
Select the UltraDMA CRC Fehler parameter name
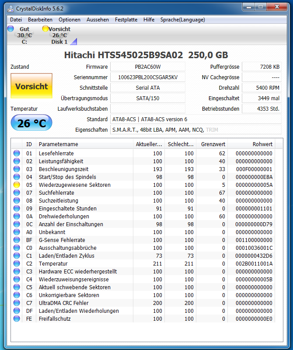[x=63, y=303]
